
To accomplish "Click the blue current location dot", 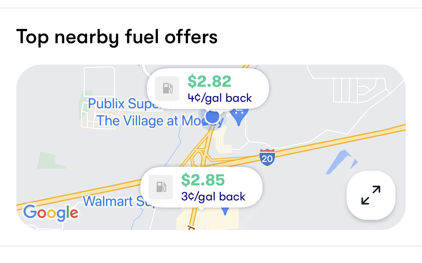I will 212,116.
